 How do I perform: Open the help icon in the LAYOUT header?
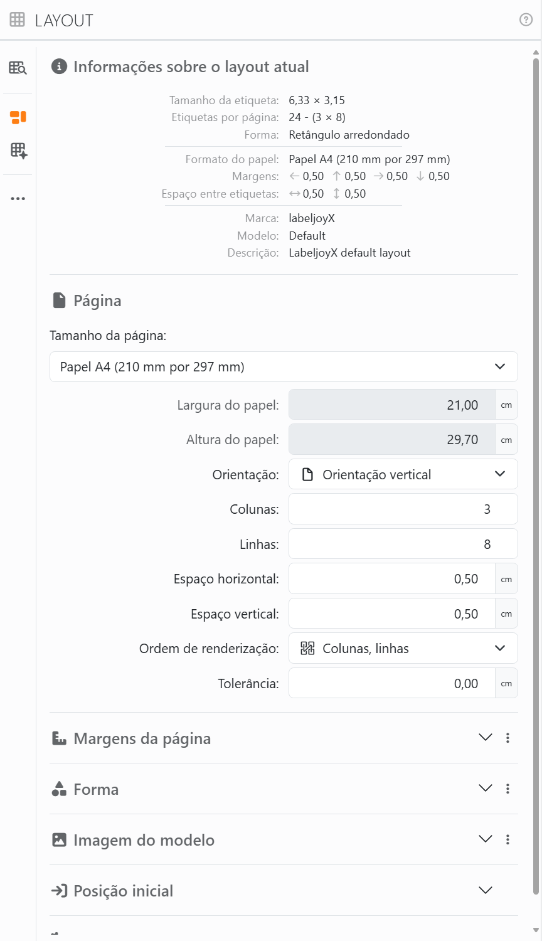(x=526, y=20)
